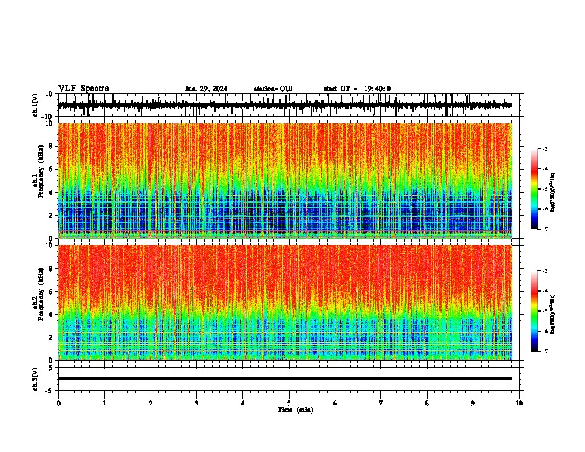The height and width of the screenshot is (452, 585).
Task: Click the 8 kHz tick on ch.1 spectrogram
Action: click(x=51, y=146)
